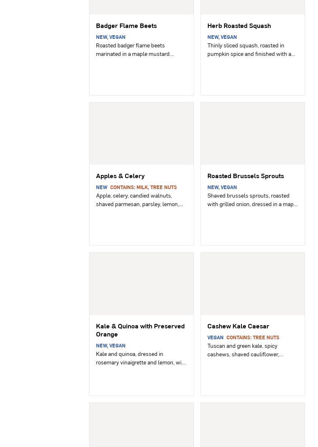Viewport: 318px width, 447px height.
Task: Open the Apples & Celery title
Action: tap(120, 176)
